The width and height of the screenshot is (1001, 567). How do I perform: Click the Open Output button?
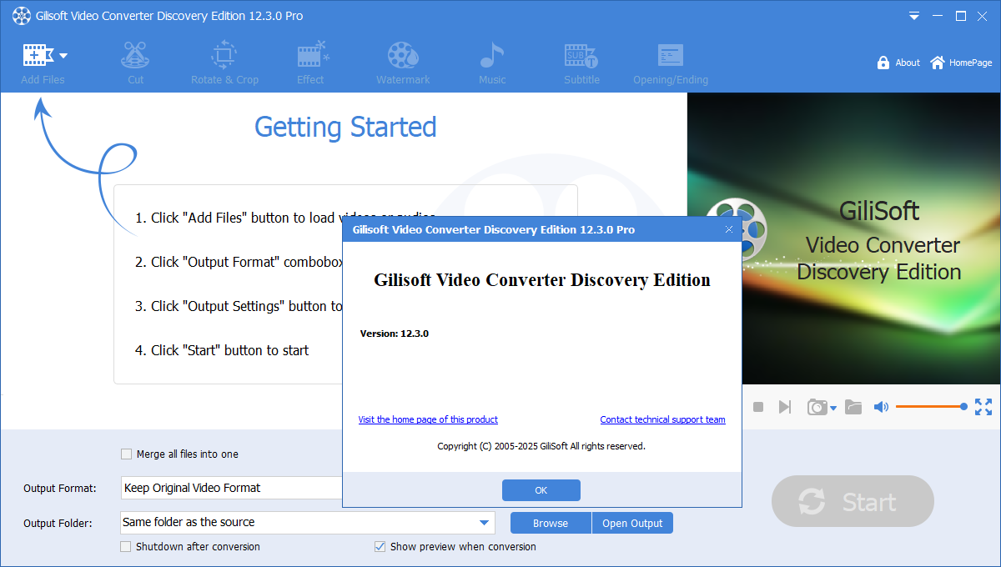(632, 524)
